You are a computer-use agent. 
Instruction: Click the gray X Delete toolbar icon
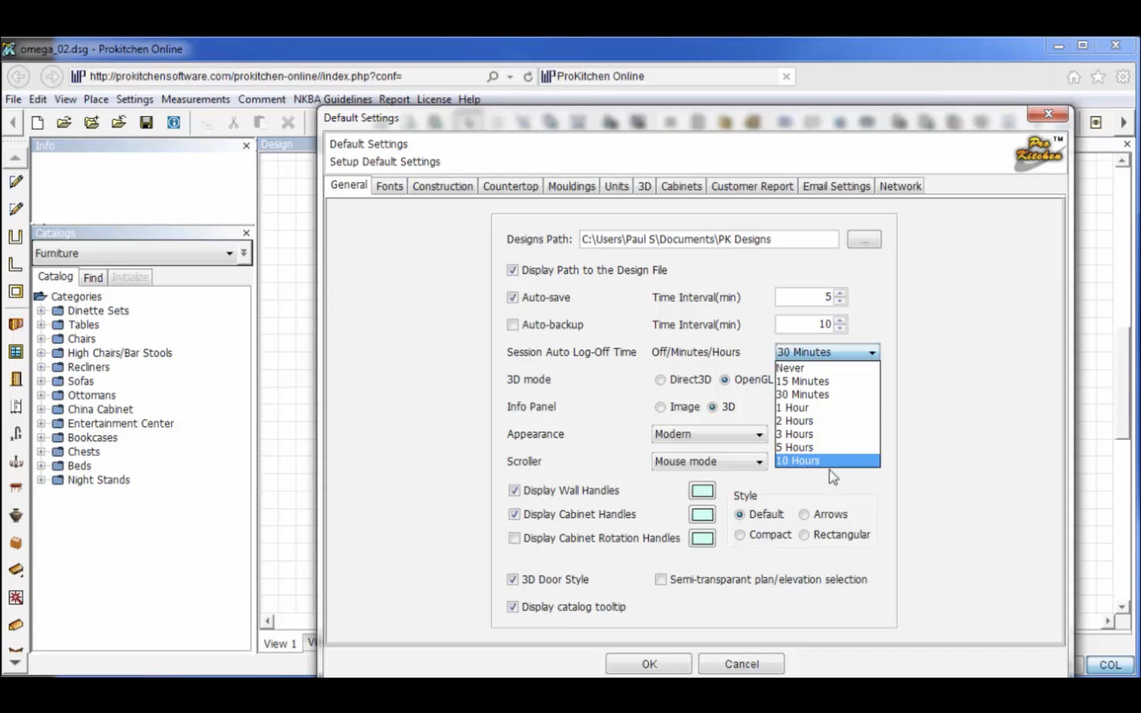coord(288,122)
